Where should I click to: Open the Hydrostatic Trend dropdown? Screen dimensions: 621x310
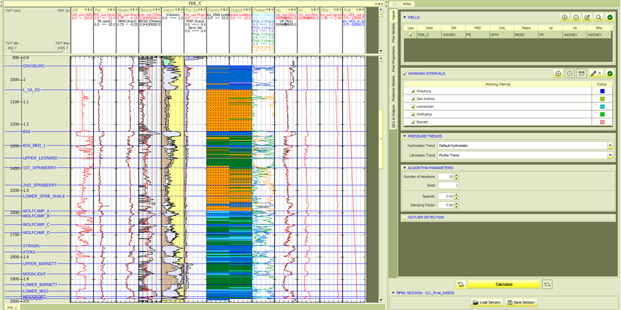(x=610, y=146)
